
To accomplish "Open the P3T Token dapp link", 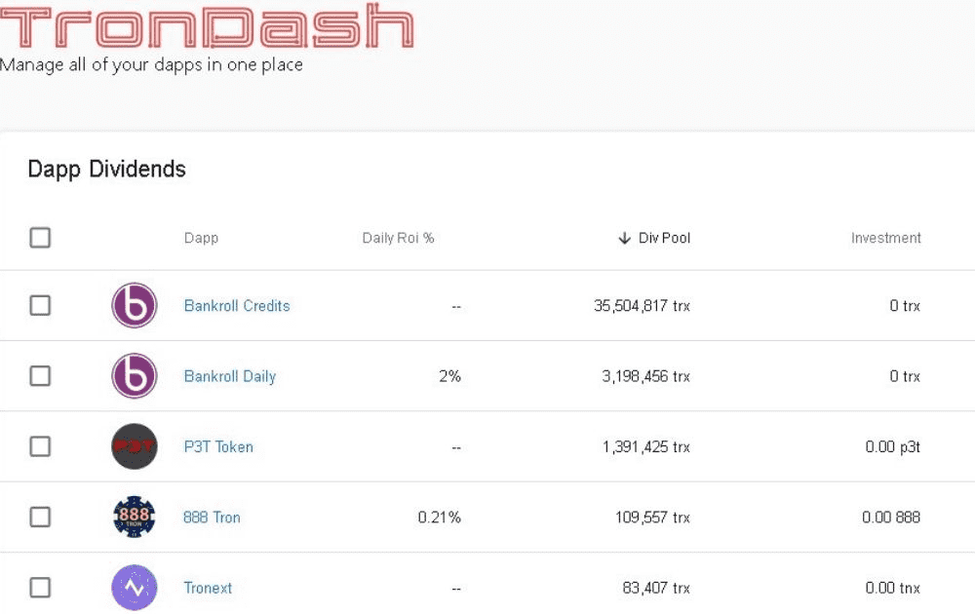I will (x=218, y=446).
